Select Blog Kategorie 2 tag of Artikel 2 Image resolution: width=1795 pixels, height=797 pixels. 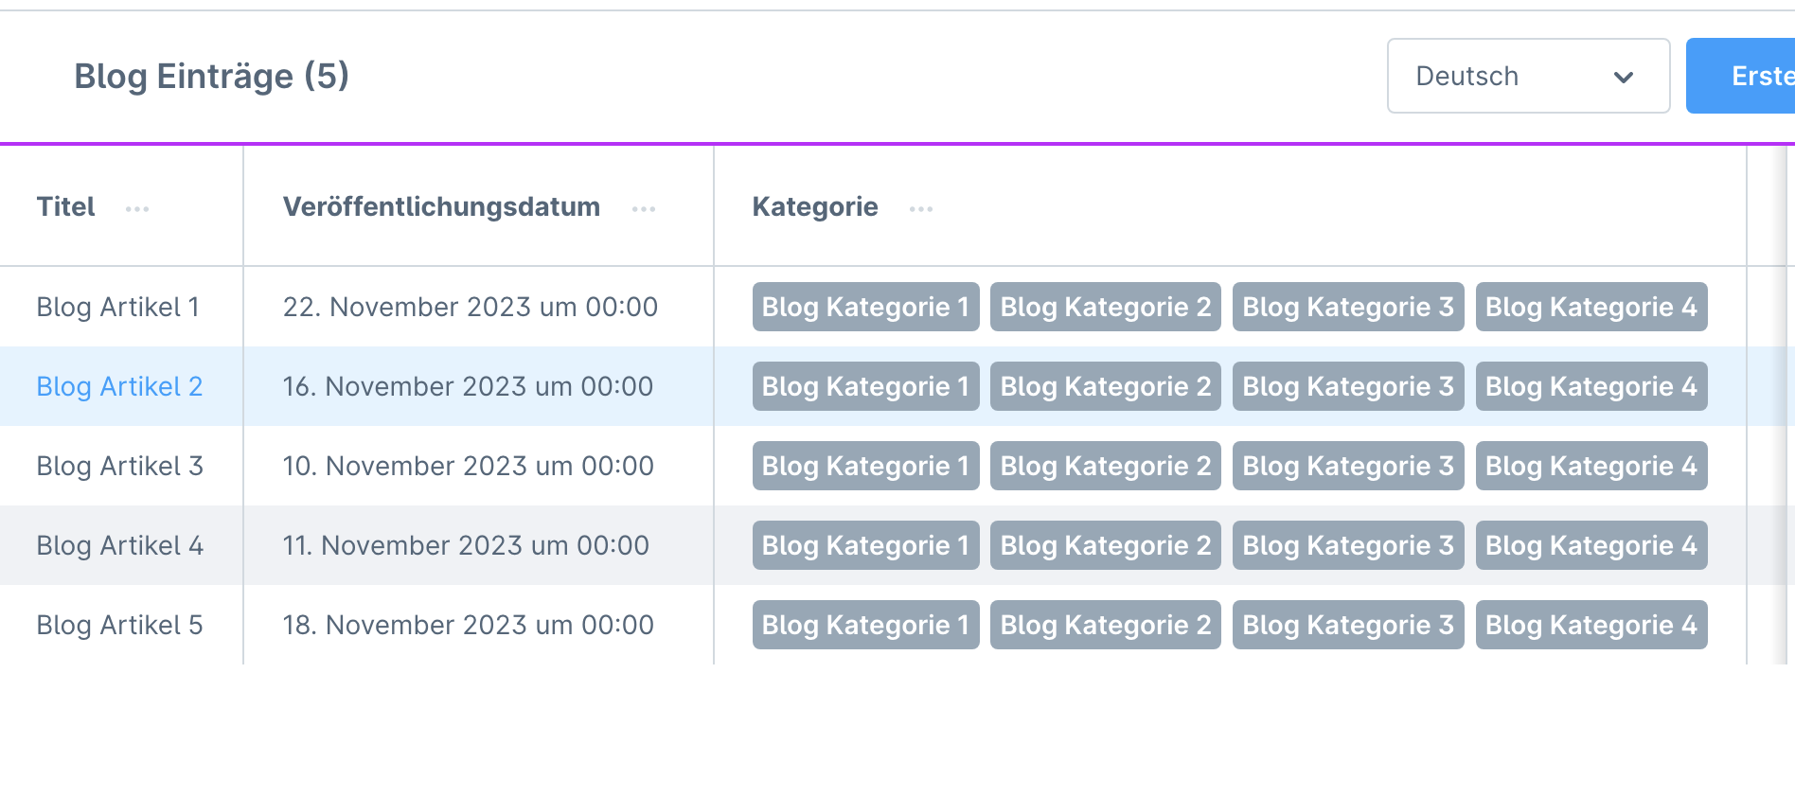1105,386
